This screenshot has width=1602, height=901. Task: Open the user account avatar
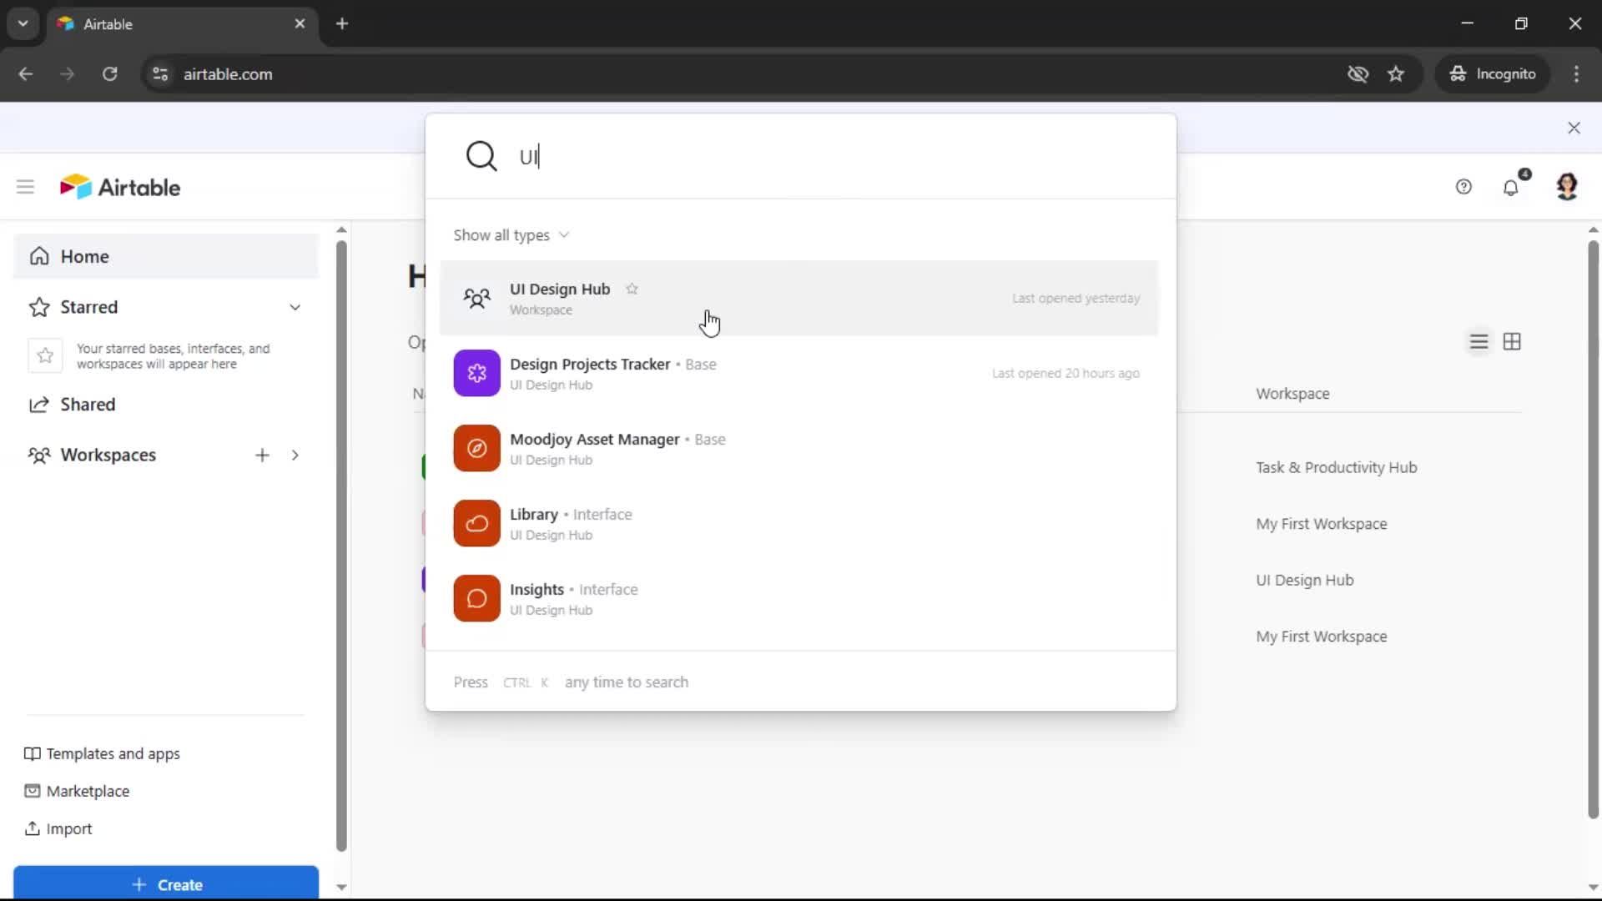tap(1567, 186)
